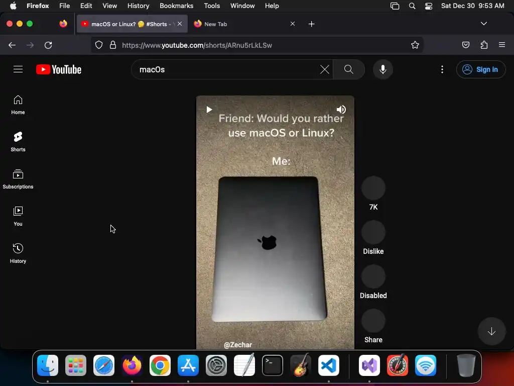Open the View menu

pos(109,6)
